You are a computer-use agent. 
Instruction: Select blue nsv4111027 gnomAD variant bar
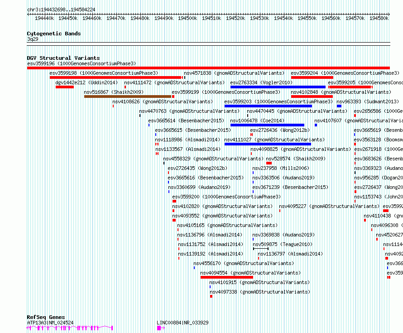268,144
